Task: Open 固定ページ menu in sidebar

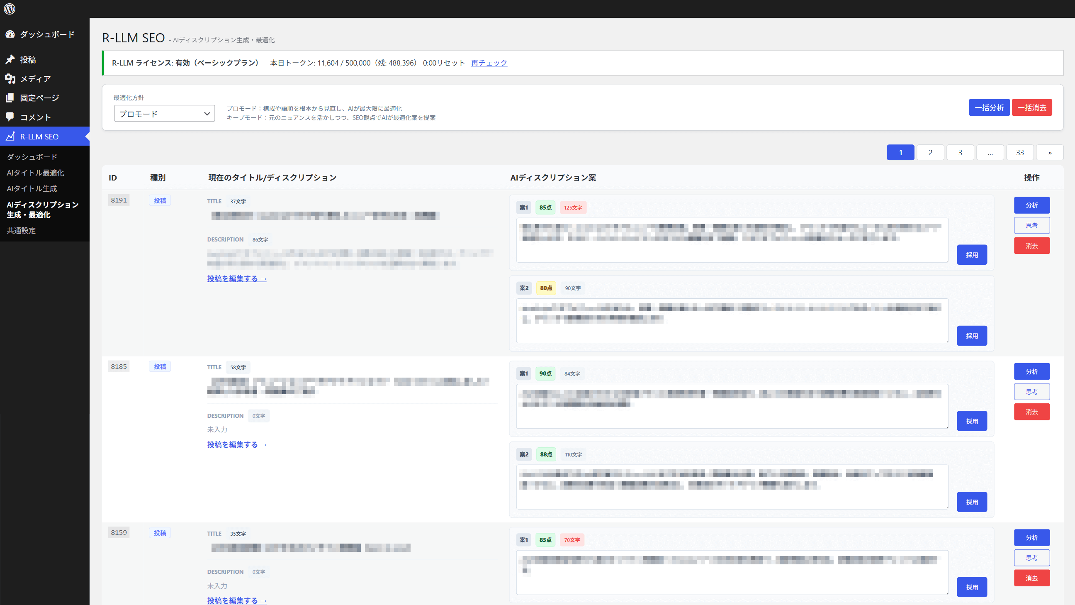Action: tap(45, 98)
